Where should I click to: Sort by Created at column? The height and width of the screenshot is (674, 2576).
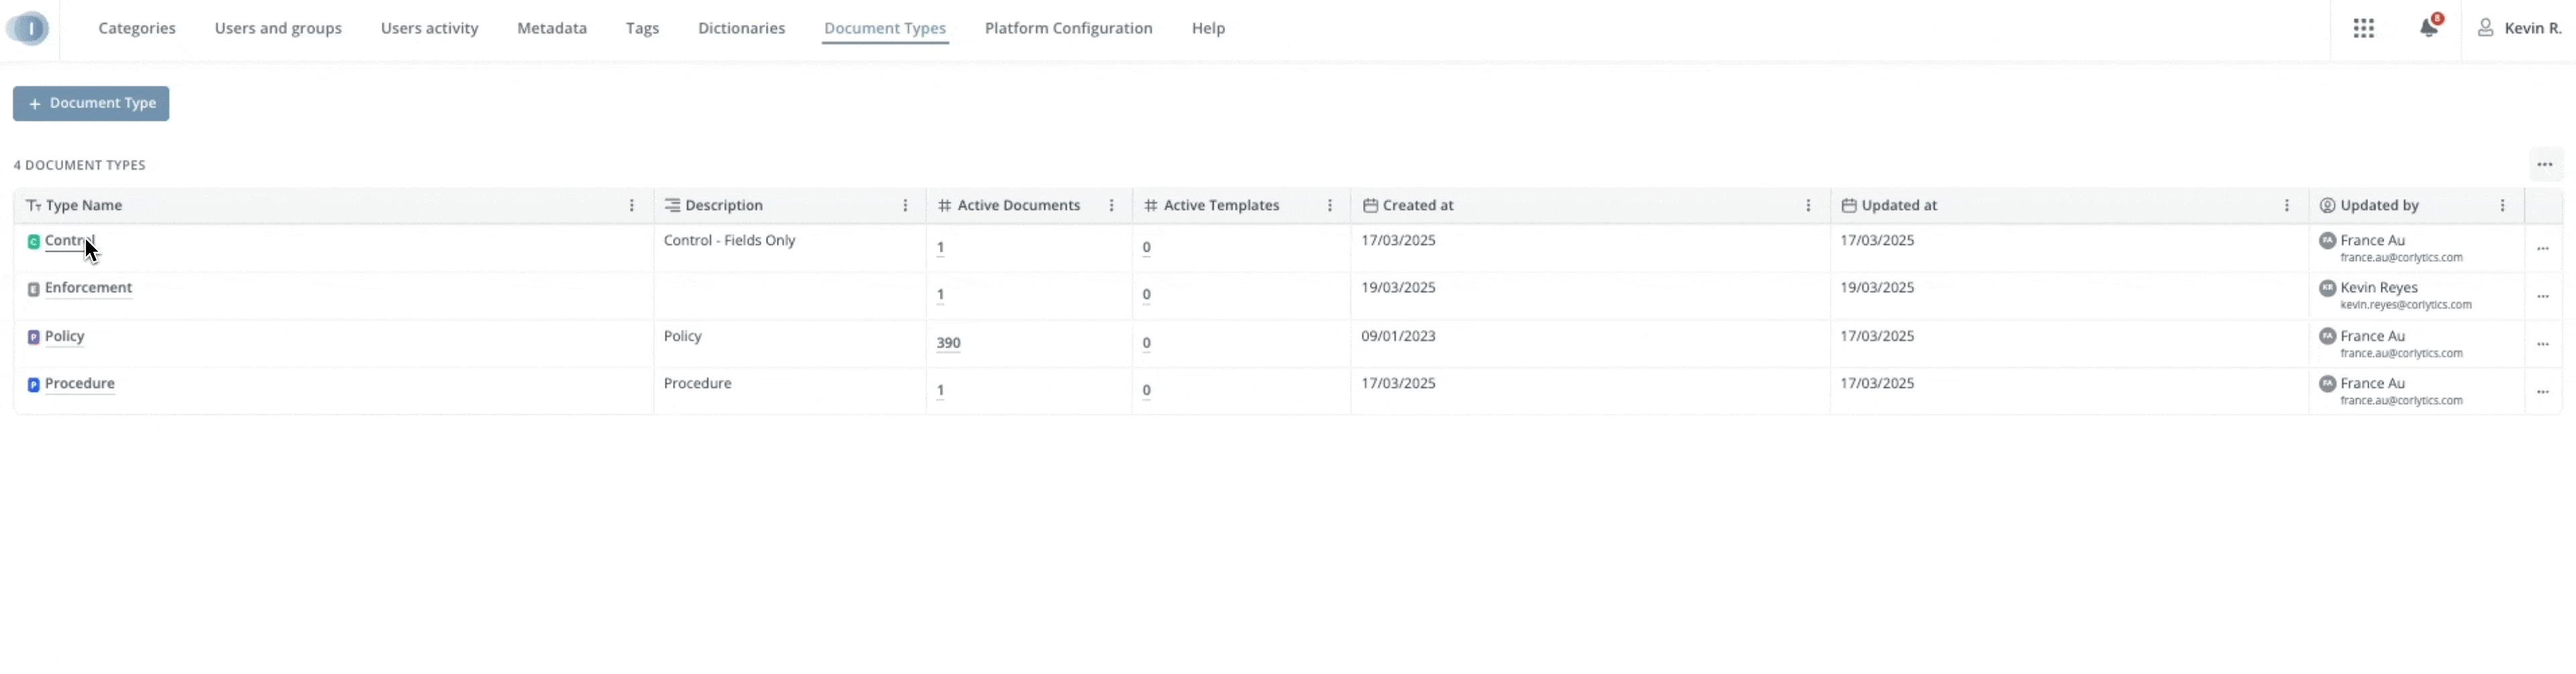1417,205
